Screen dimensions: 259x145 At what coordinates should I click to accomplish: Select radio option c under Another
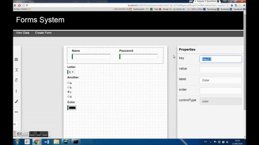click(x=68, y=92)
